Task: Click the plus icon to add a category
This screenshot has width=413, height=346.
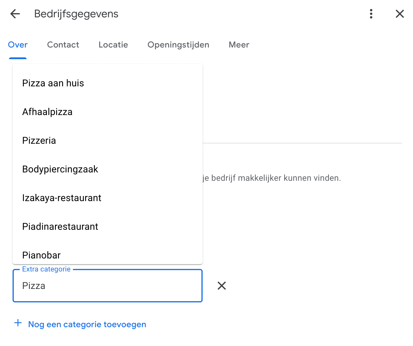Action: [18, 324]
